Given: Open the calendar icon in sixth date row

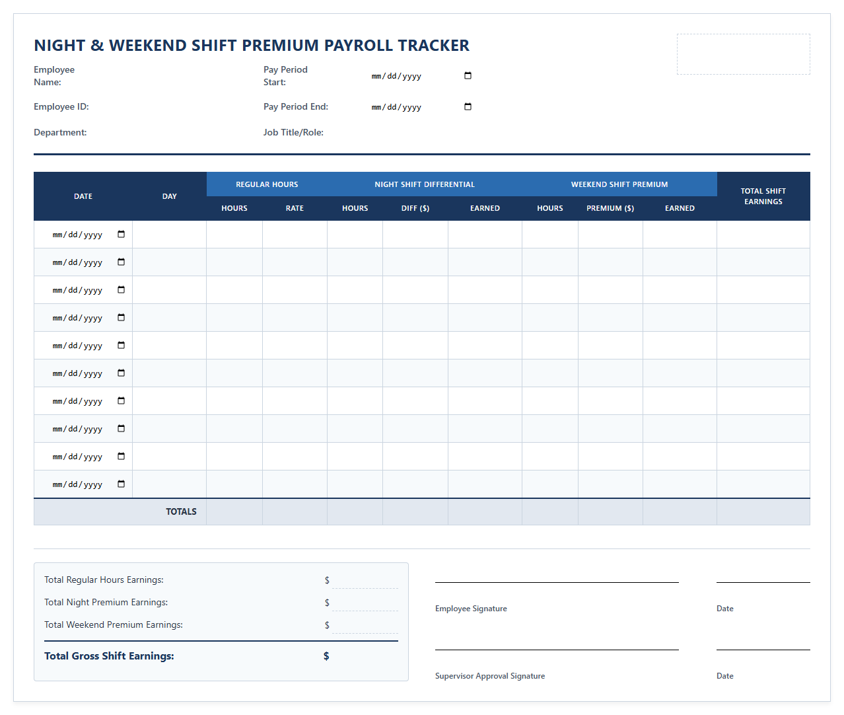Looking at the screenshot, I should 121,373.
